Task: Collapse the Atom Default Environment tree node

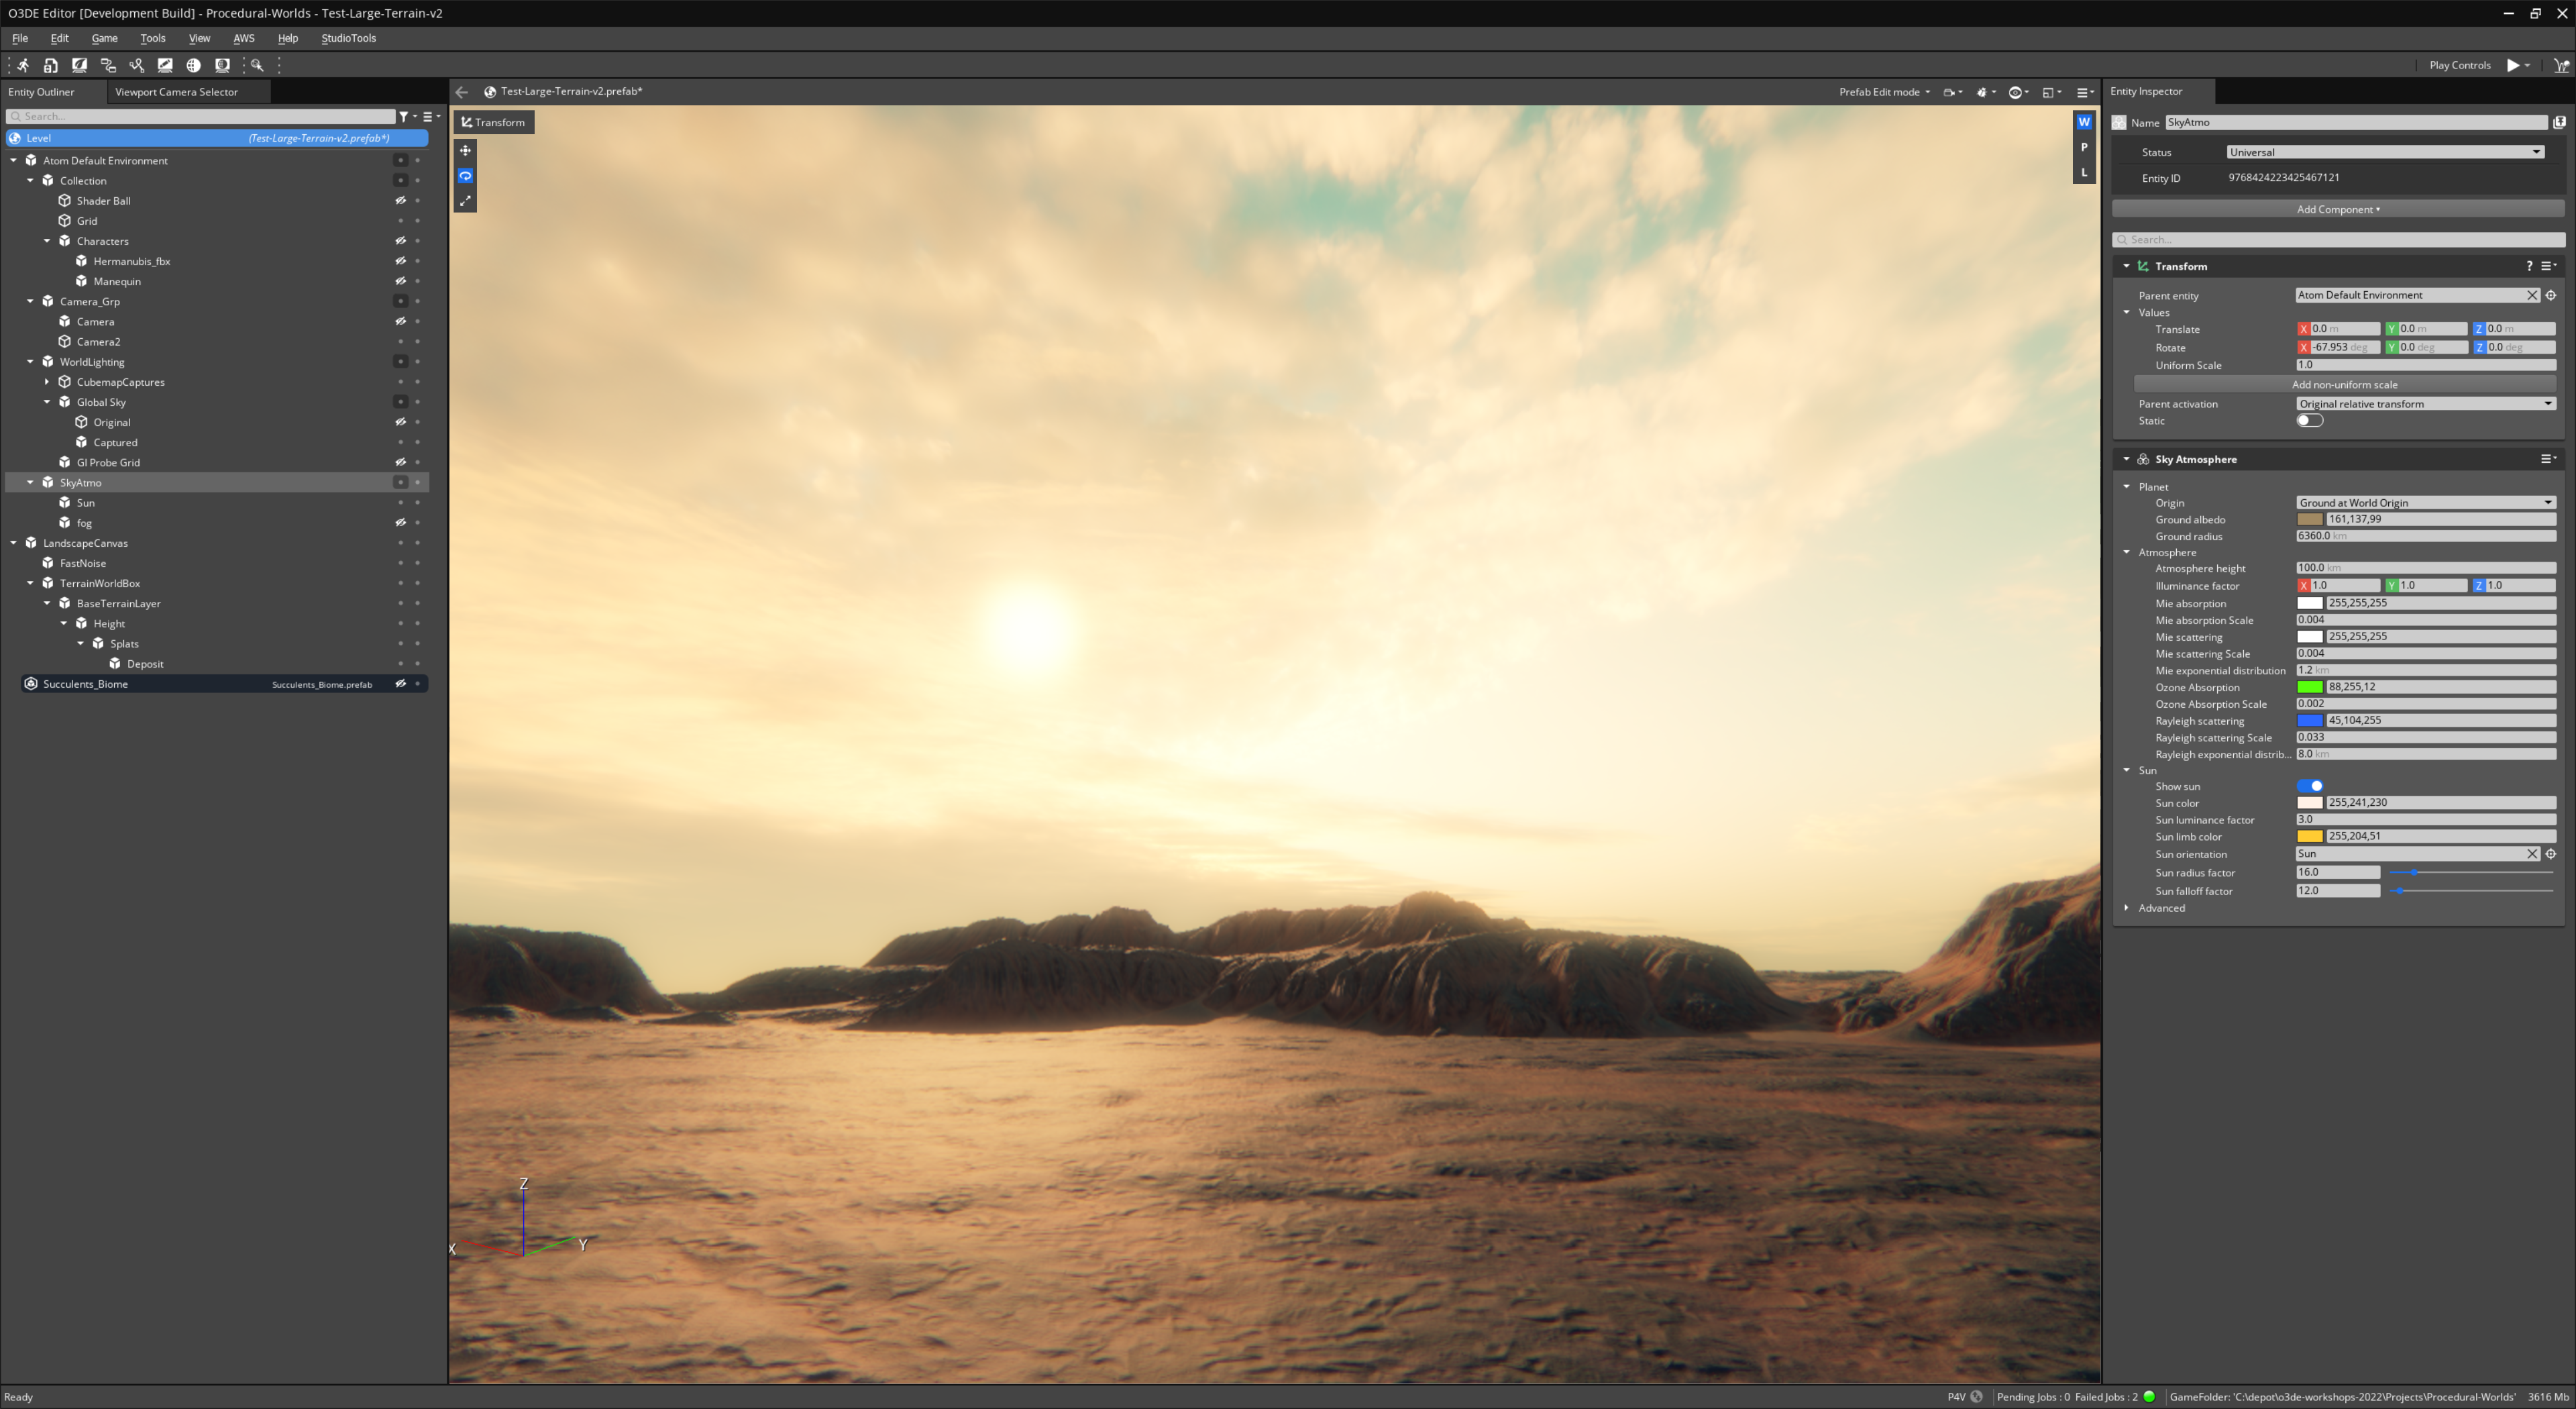Action: 14,161
